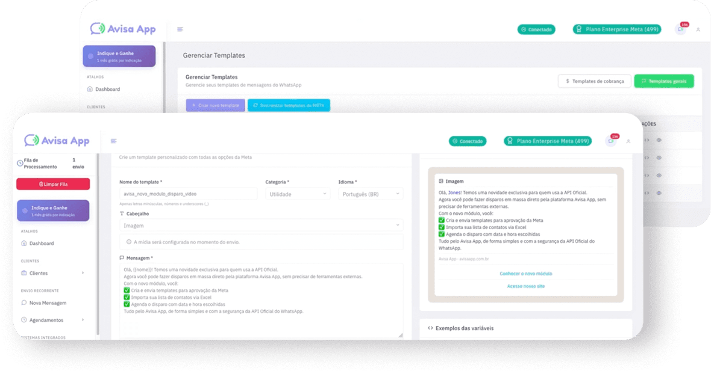Click the award icon on the back window's Plano Enterprise badge

(578, 29)
